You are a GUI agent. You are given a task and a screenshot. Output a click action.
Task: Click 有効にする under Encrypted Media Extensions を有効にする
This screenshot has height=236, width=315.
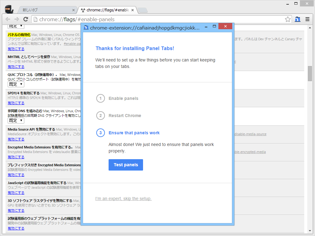(16, 157)
